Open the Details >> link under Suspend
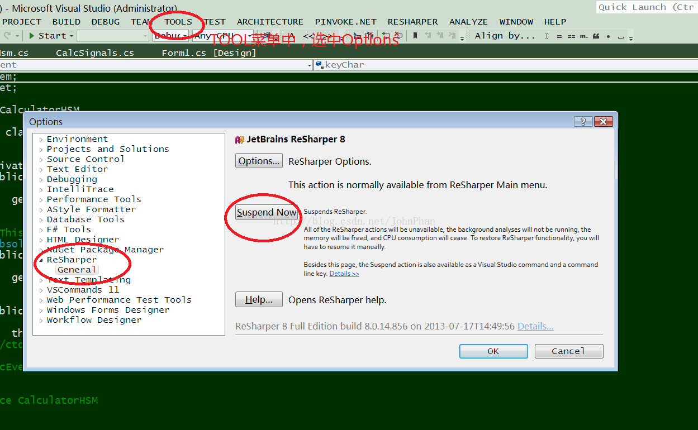This screenshot has height=430, width=698. tap(344, 274)
